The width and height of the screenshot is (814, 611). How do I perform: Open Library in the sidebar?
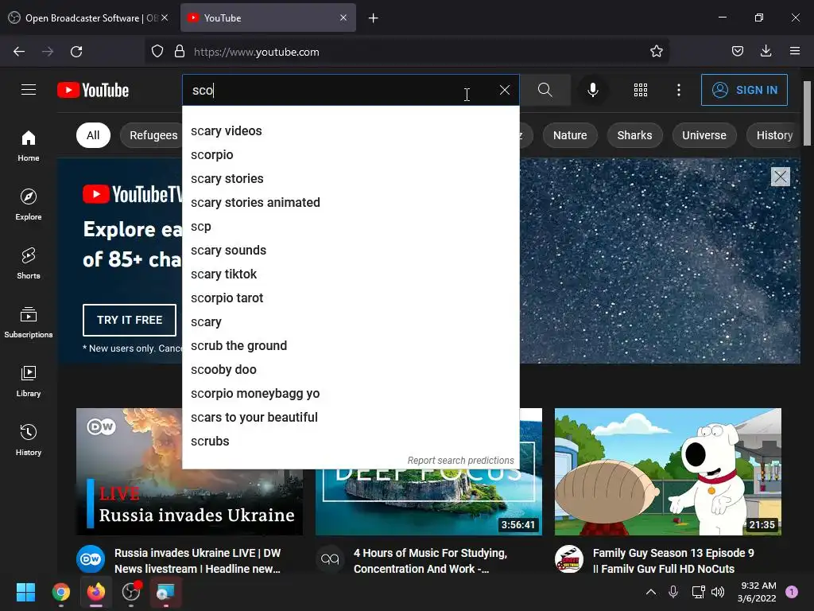(x=29, y=381)
